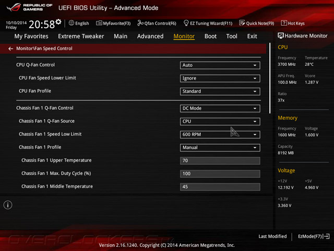Open Chassis Fan 1 Speed Low Limit dropdown

tap(220, 134)
